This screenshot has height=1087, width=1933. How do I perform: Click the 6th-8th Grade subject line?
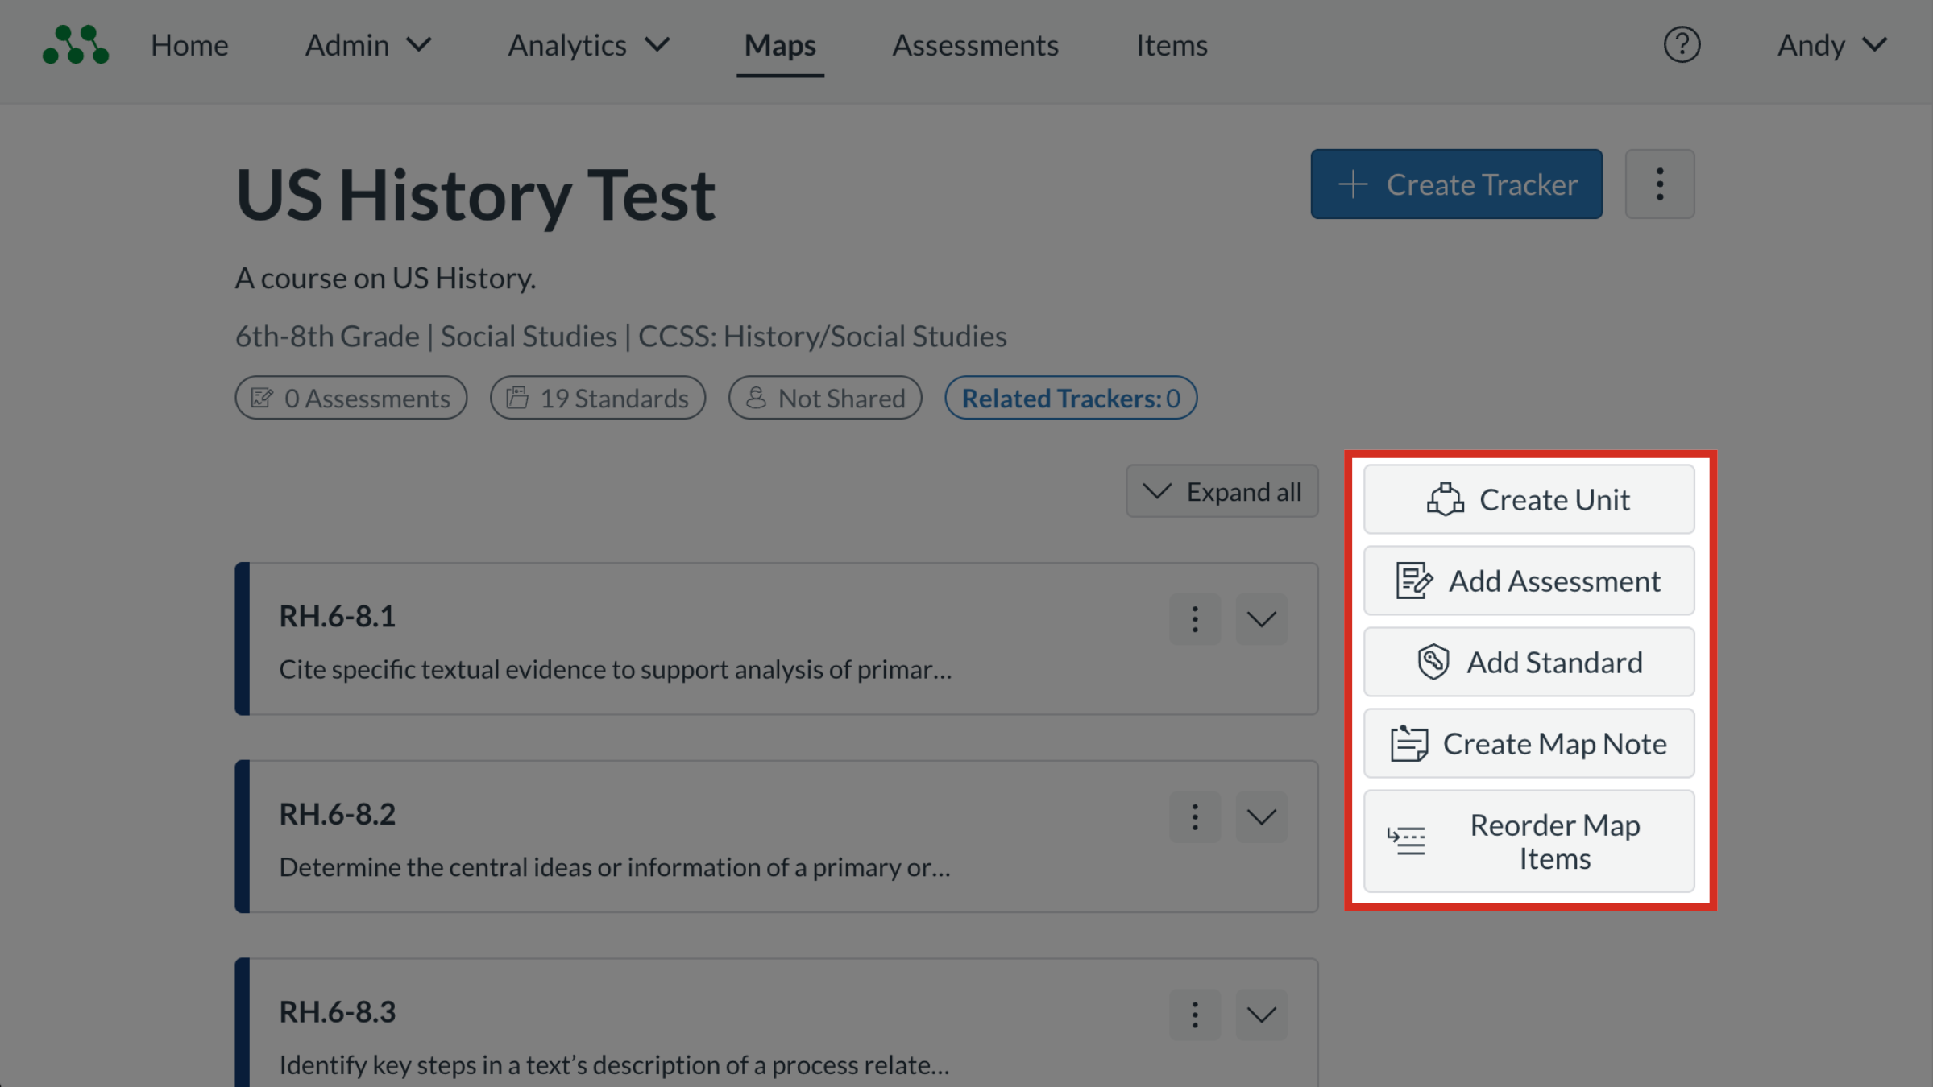point(620,336)
